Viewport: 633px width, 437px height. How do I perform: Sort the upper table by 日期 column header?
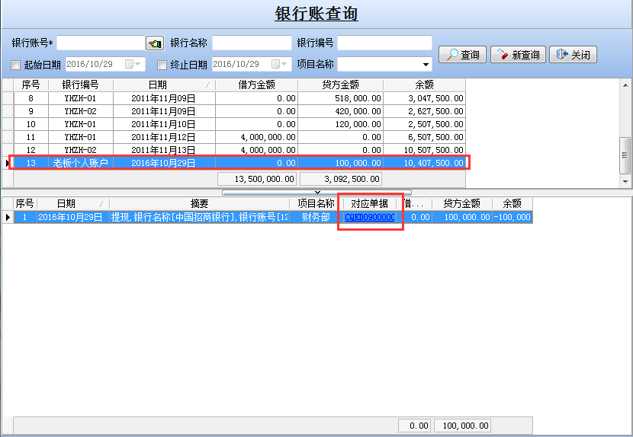163,85
